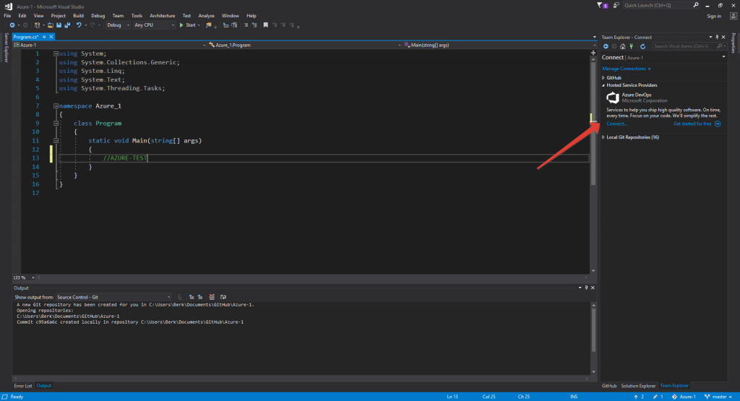Open the Build menu
This screenshot has height=401, width=740.
coord(78,16)
